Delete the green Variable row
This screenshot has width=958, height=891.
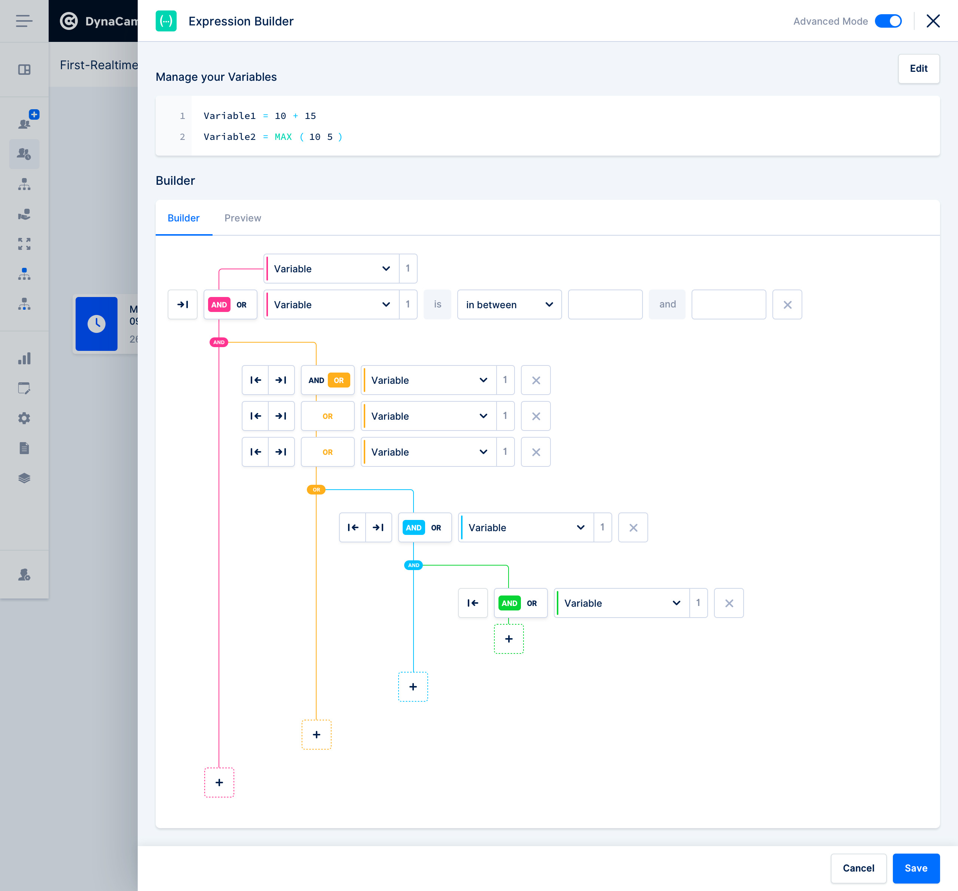coord(729,603)
